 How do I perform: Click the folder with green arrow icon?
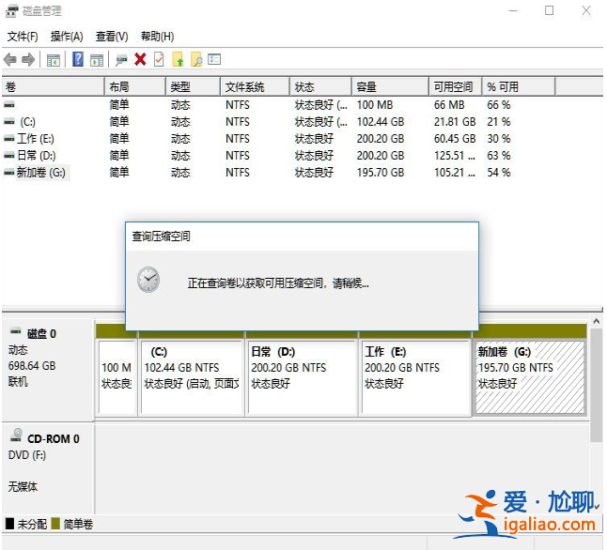point(178,59)
